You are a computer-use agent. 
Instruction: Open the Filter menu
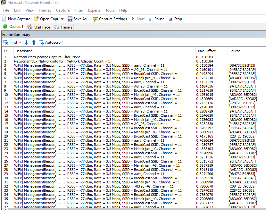[x=79, y=10]
